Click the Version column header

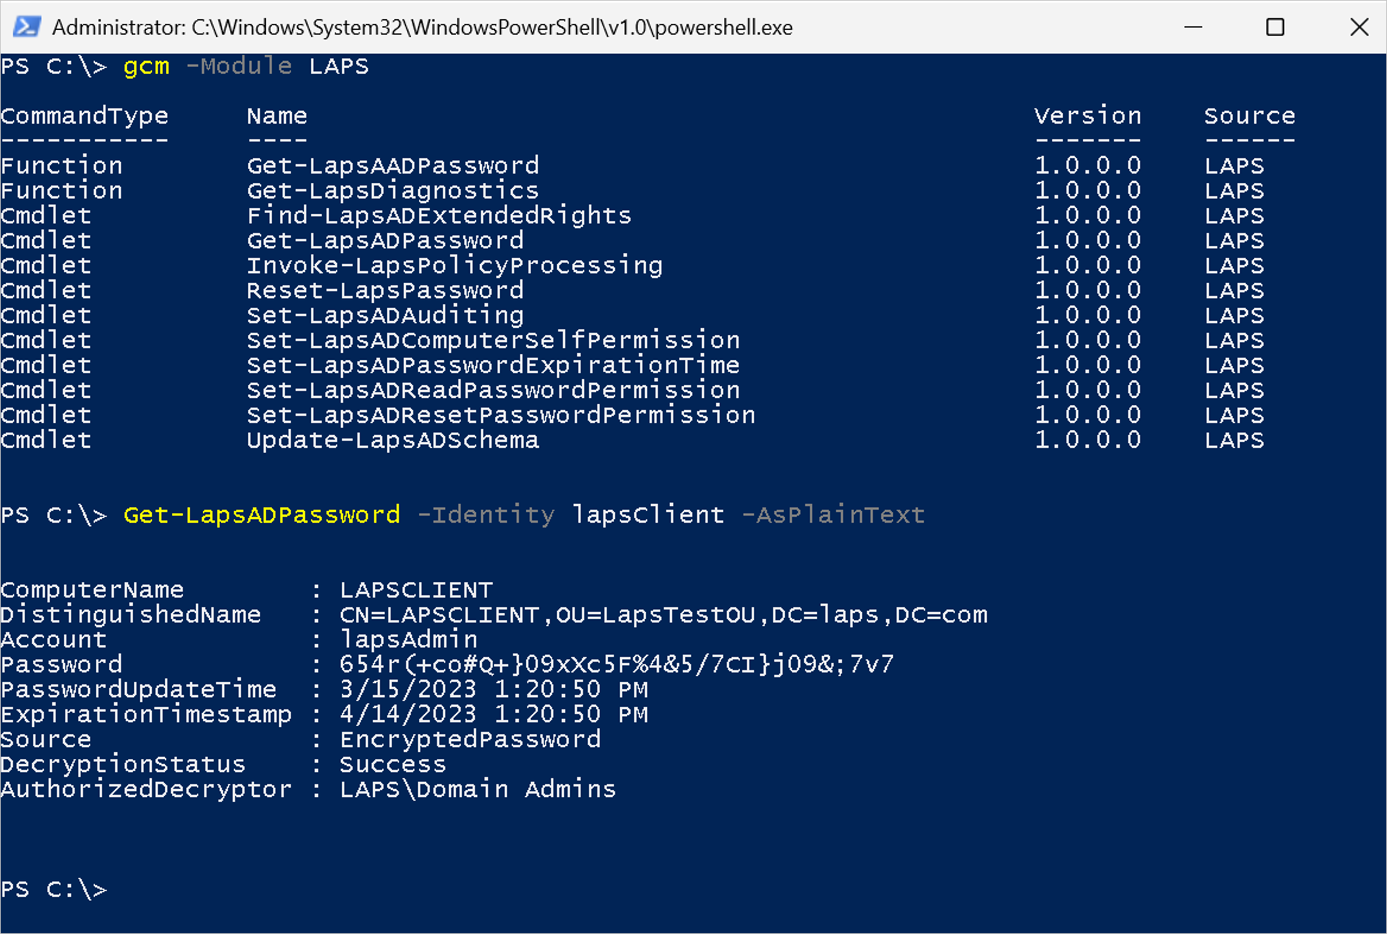(x=1088, y=116)
